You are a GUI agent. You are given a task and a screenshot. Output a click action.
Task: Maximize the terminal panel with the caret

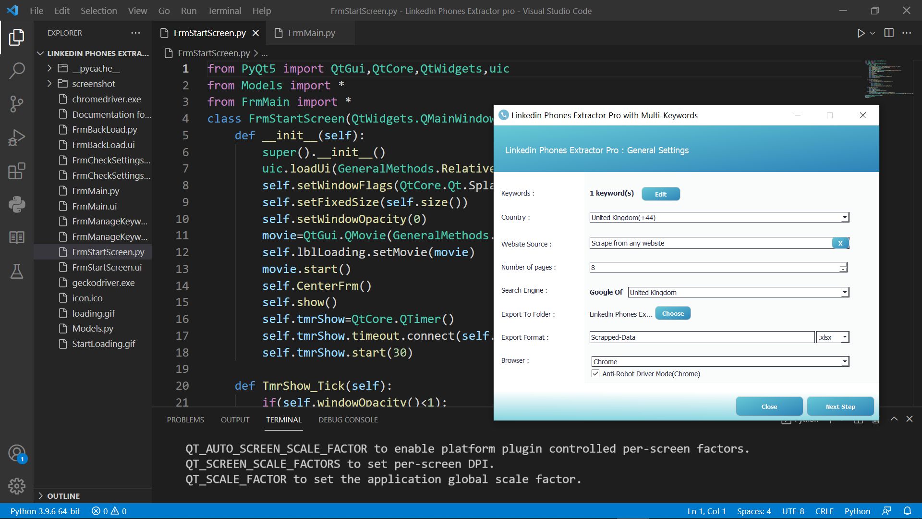pos(894,419)
